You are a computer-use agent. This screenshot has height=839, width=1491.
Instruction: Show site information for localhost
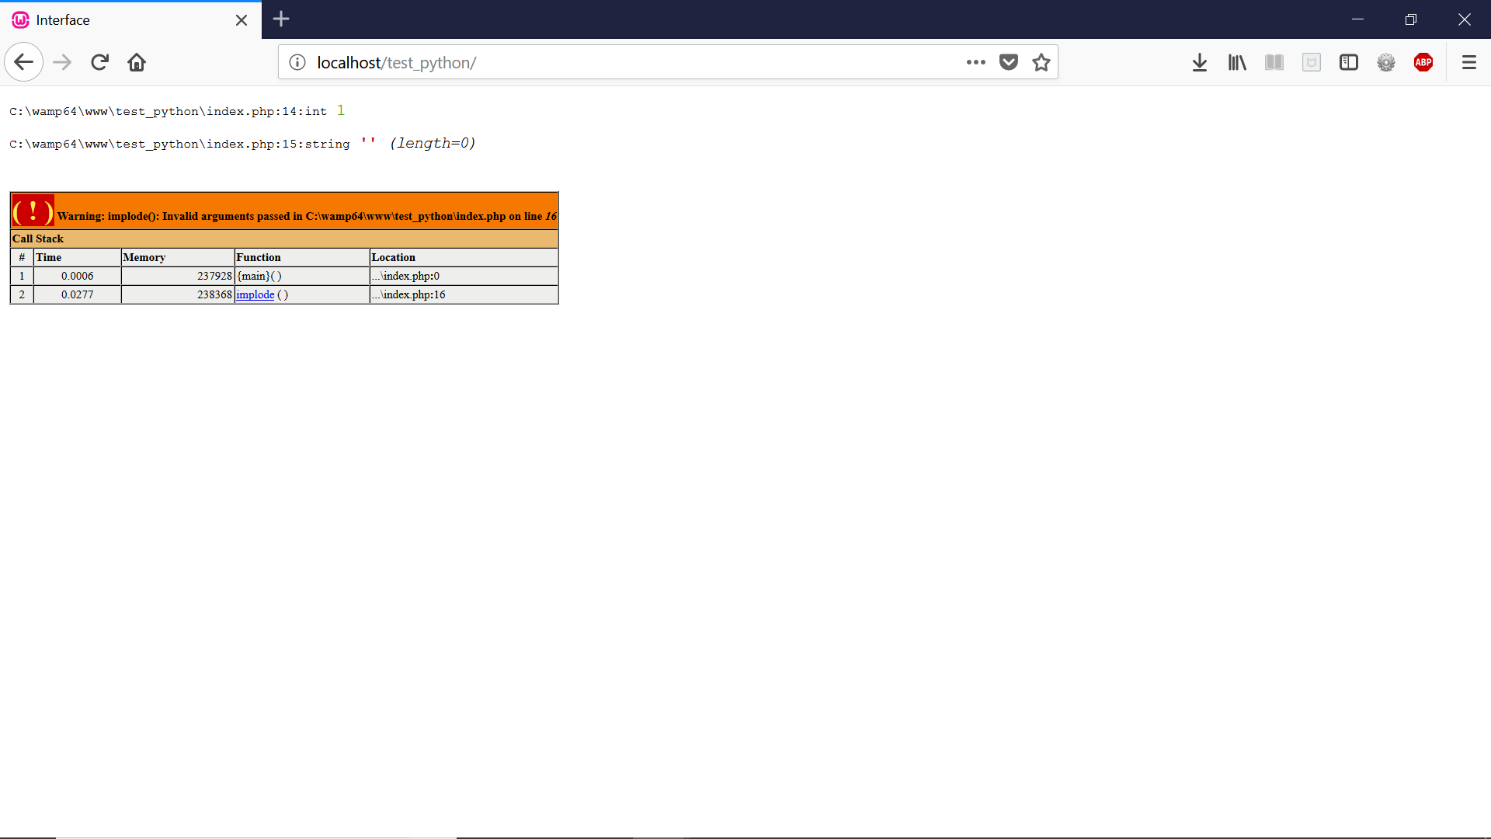click(x=297, y=62)
